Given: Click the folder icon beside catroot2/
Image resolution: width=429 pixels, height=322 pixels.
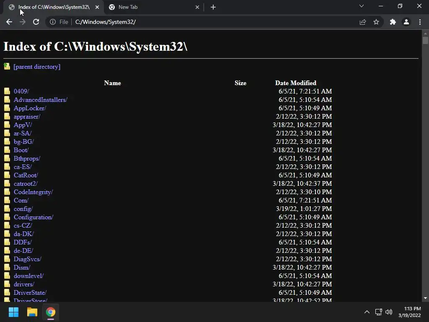Looking at the screenshot, I should pyautogui.click(x=7, y=184).
